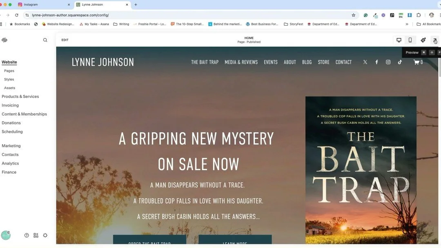
Task: Click the LYNNE JOHNSON site title
Action: [102, 62]
